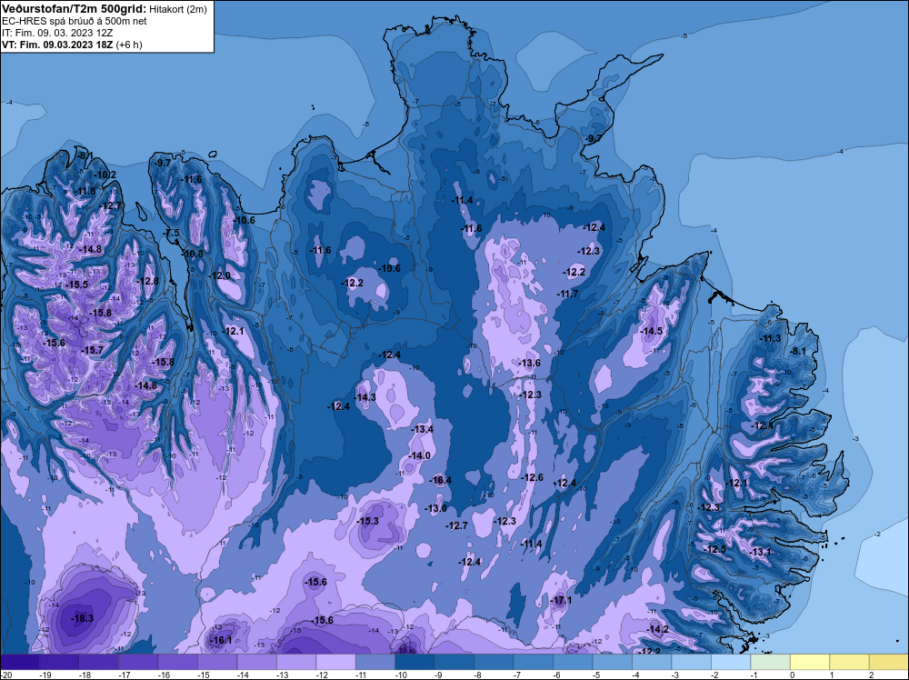Image resolution: width=909 pixels, height=680 pixels.
Task: Click the legend swatch between -19 and -18
Action: click(x=59, y=662)
